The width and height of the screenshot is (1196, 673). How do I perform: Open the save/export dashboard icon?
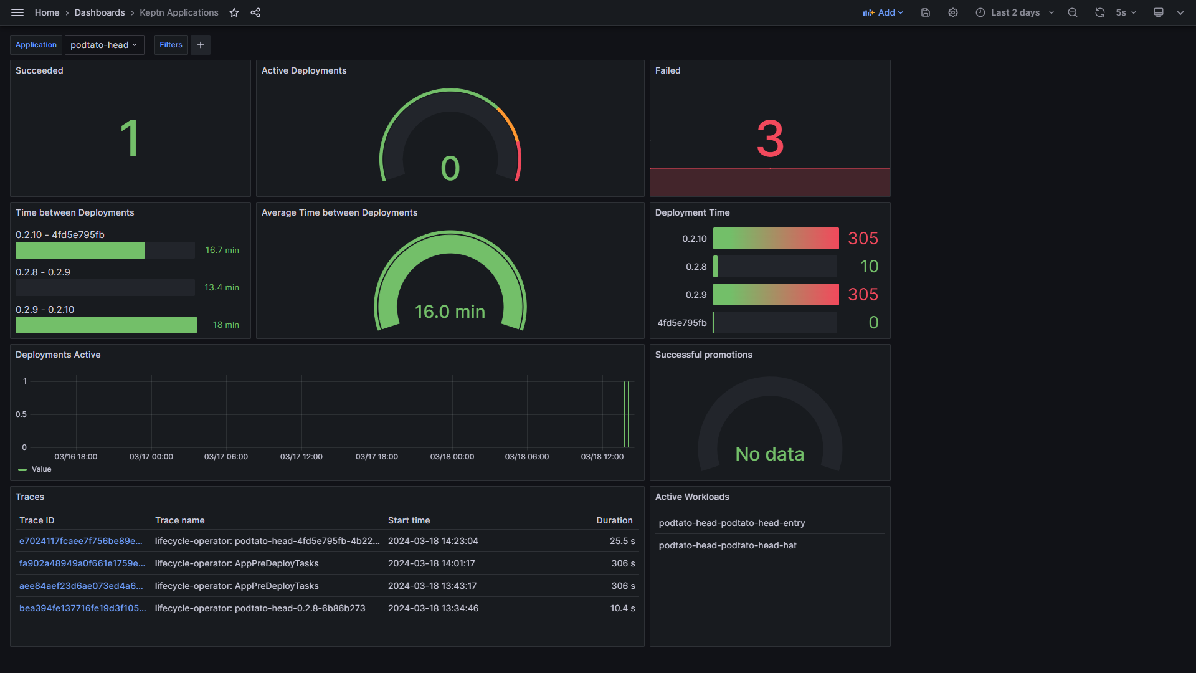pos(924,12)
